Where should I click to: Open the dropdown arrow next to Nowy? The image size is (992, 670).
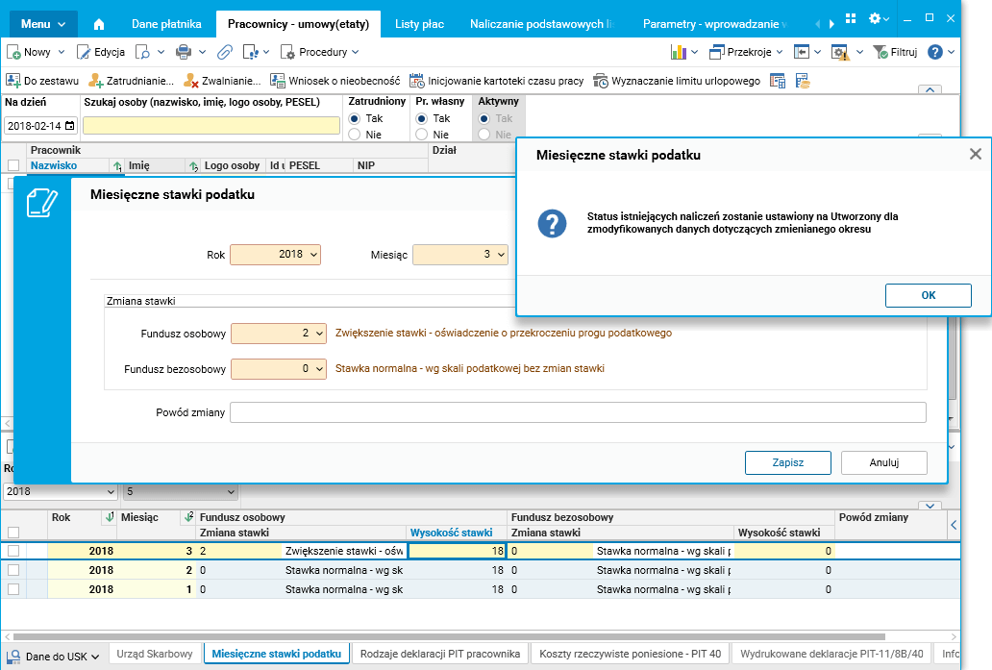click(x=62, y=52)
